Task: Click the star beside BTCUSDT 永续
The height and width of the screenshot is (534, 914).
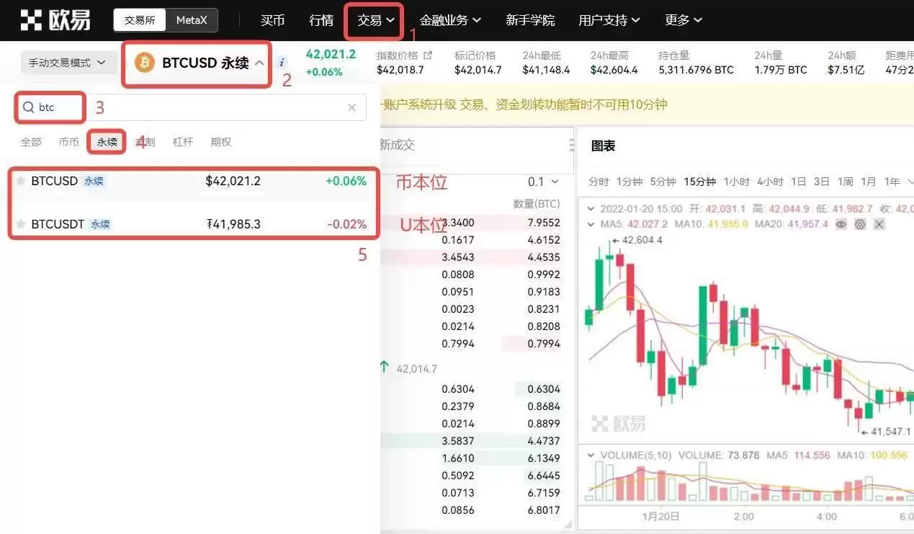Action: point(19,224)
